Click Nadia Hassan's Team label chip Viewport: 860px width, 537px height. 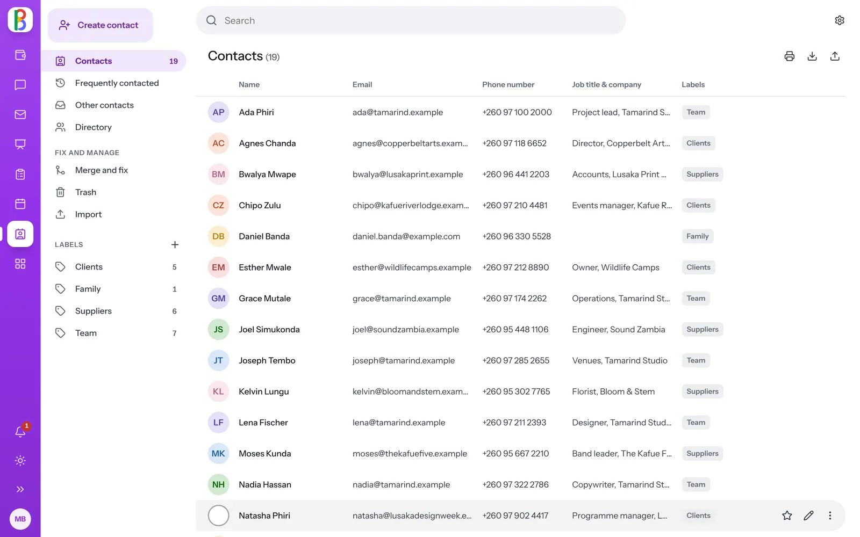(x=696, y=484)
